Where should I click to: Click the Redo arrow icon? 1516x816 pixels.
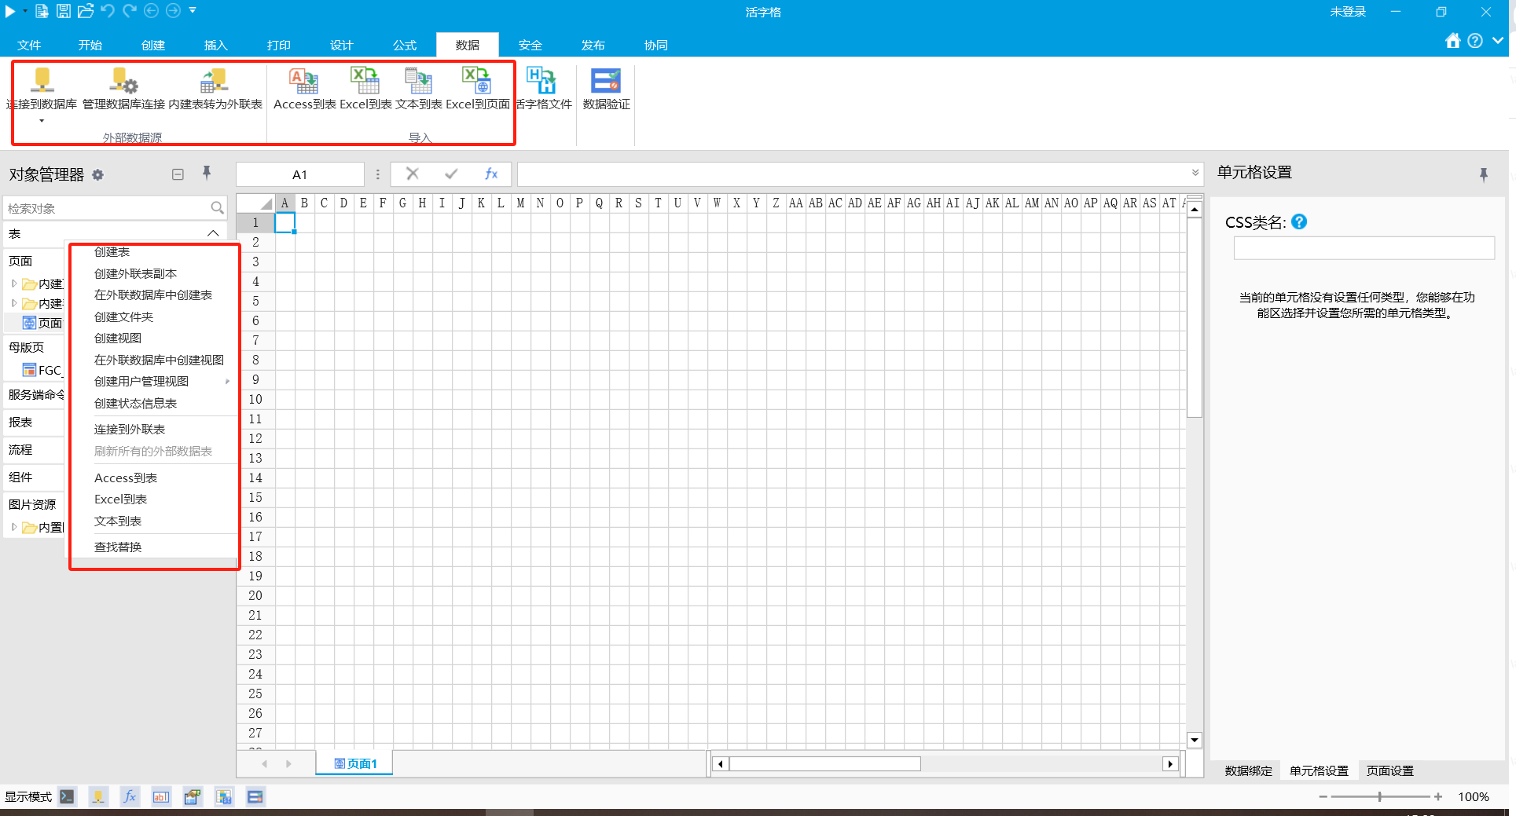point(130,11)
